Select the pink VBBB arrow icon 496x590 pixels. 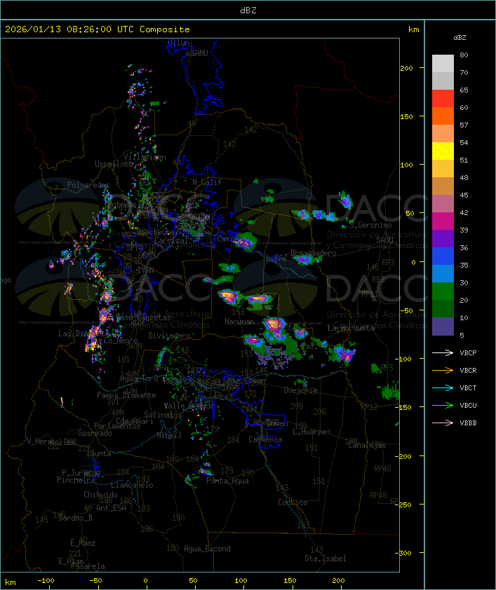click(443, 423)
